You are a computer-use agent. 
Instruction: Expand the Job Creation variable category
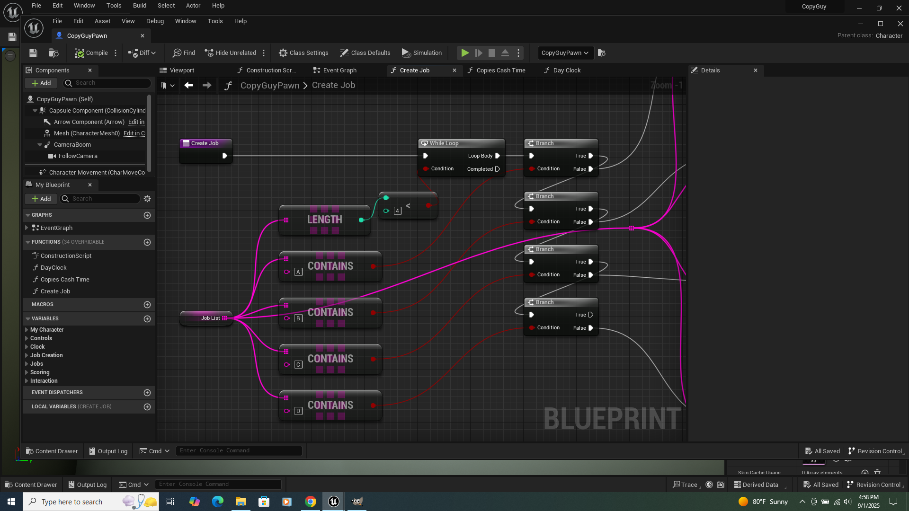pos(27,355)
